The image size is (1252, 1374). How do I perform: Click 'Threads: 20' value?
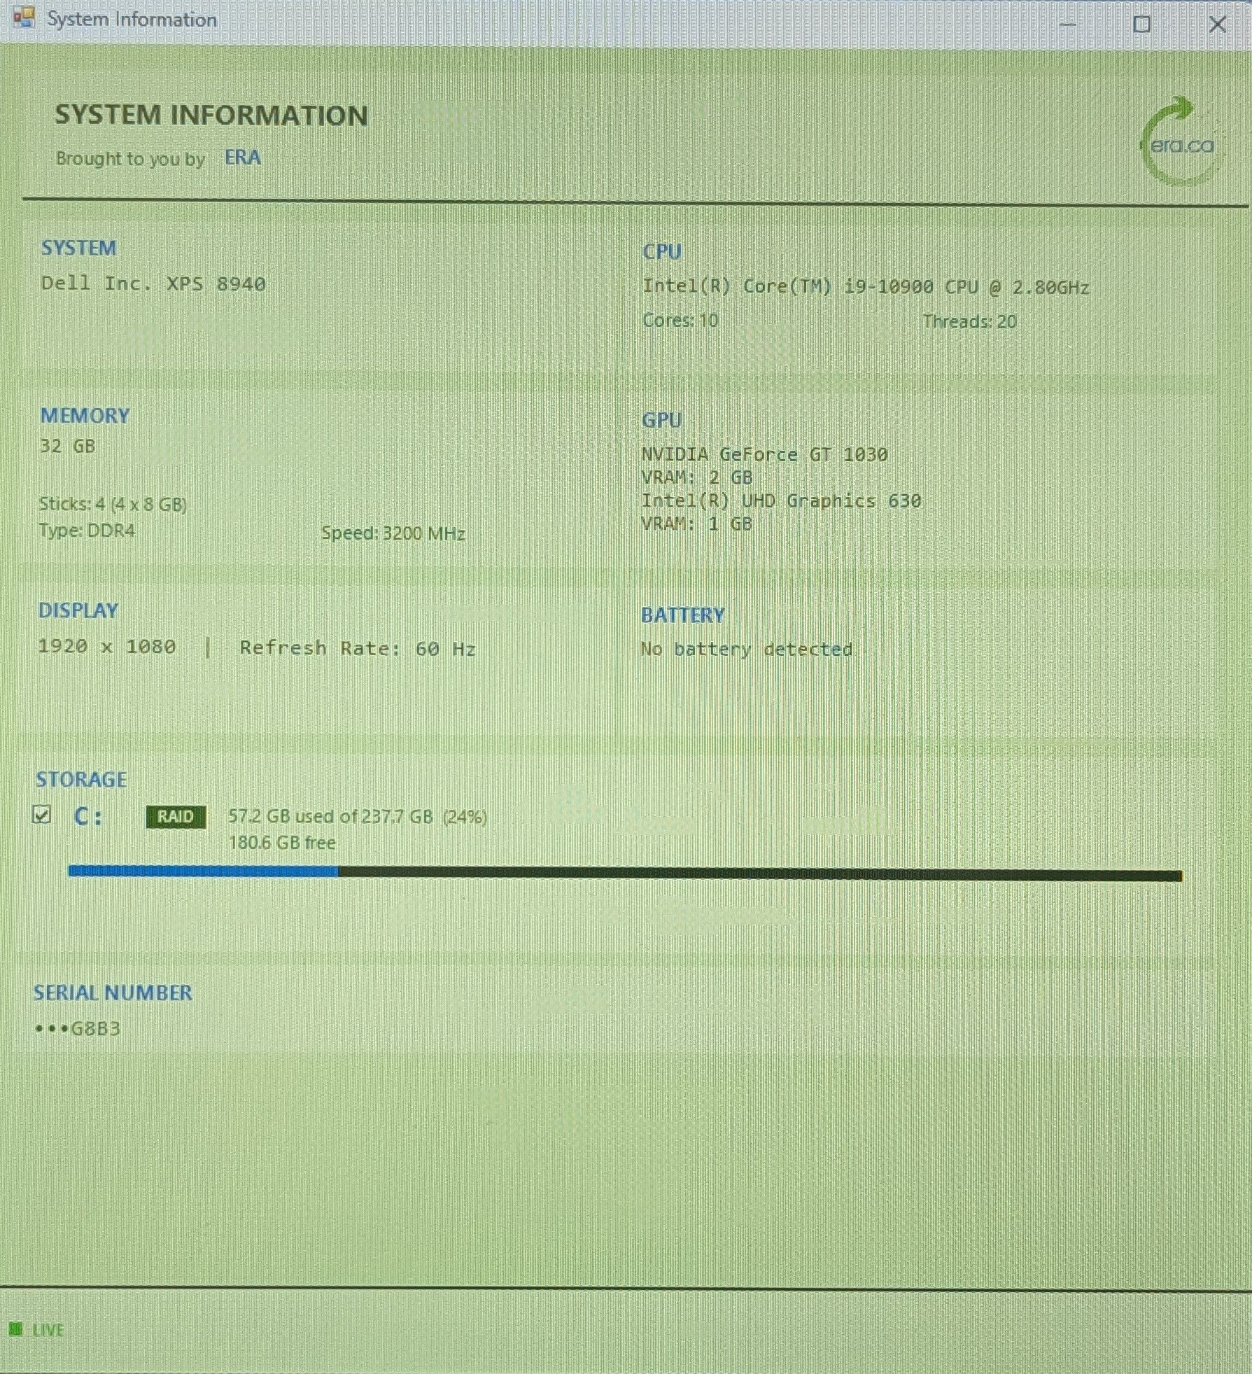click(969, 322)
